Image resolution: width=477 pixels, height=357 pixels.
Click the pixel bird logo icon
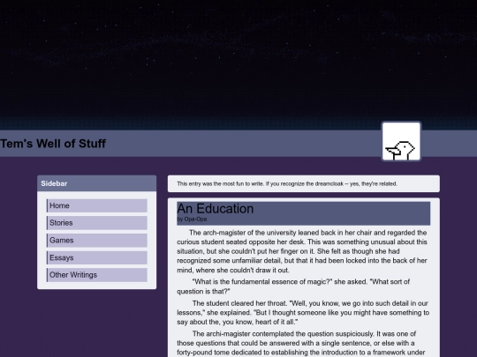(401, 141)
